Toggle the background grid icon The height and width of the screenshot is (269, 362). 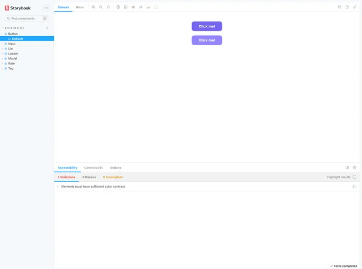click(x=133, y=7)
